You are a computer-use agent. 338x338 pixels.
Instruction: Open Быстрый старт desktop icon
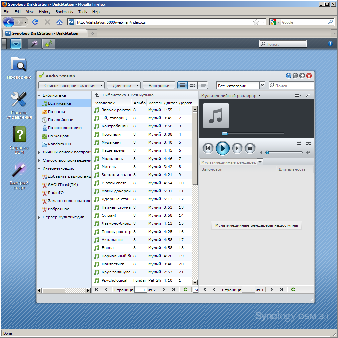pos(19,176)
